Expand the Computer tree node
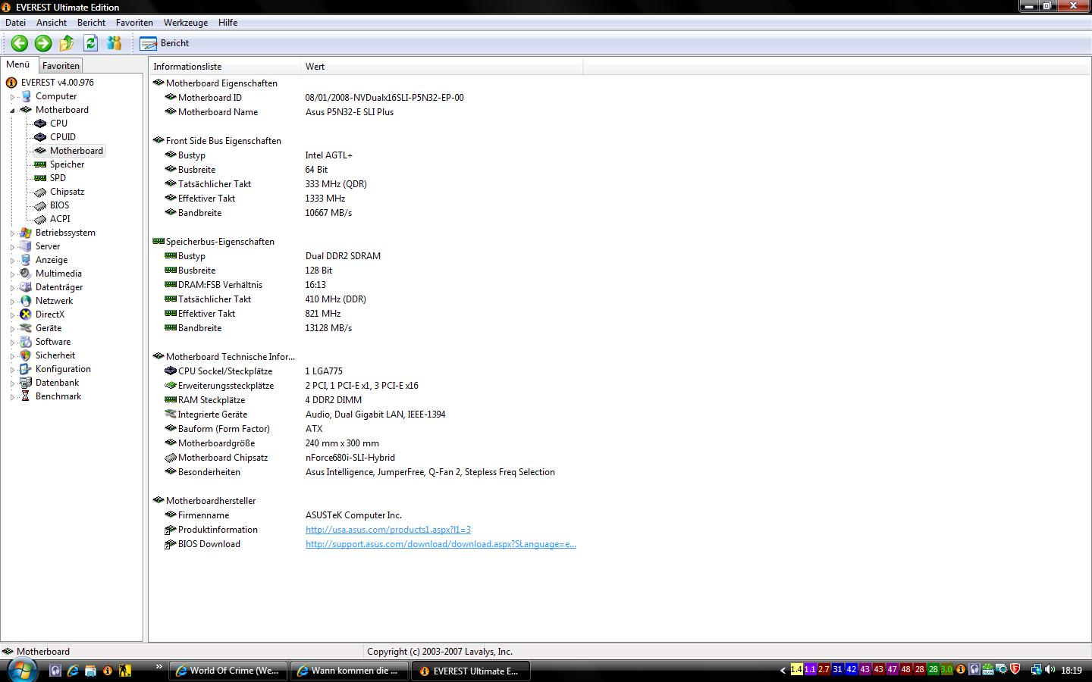1092x682 pixels. tap(13, 97)
